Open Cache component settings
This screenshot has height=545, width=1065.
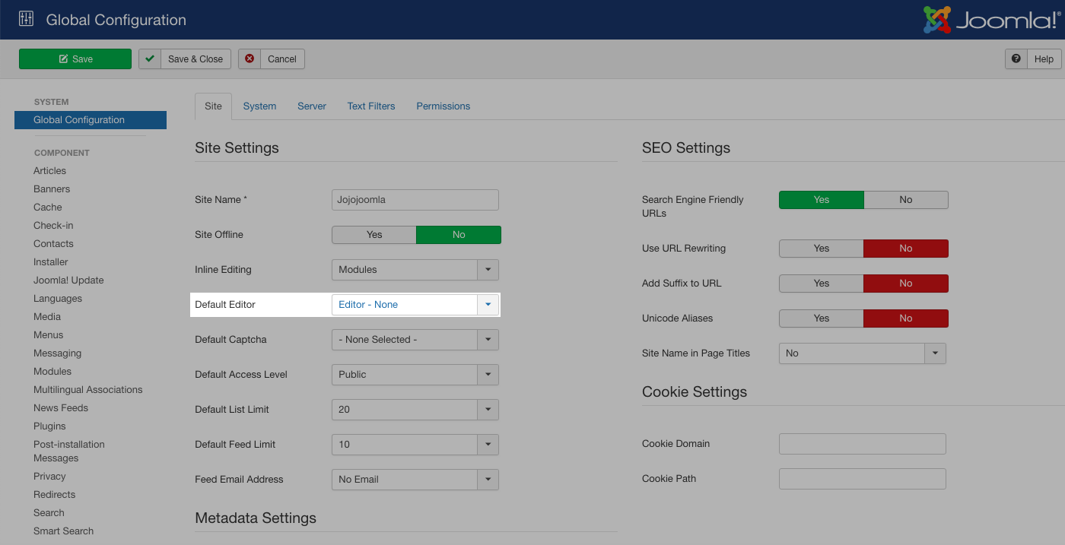[x=48, y=208]
